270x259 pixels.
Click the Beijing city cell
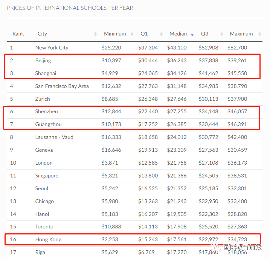click(43, 61)
